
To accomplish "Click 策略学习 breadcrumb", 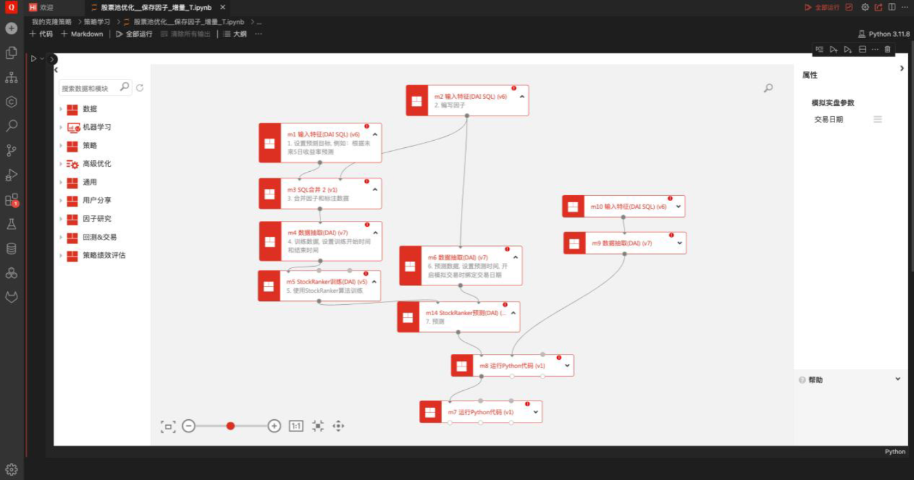I will coord(97,21).
